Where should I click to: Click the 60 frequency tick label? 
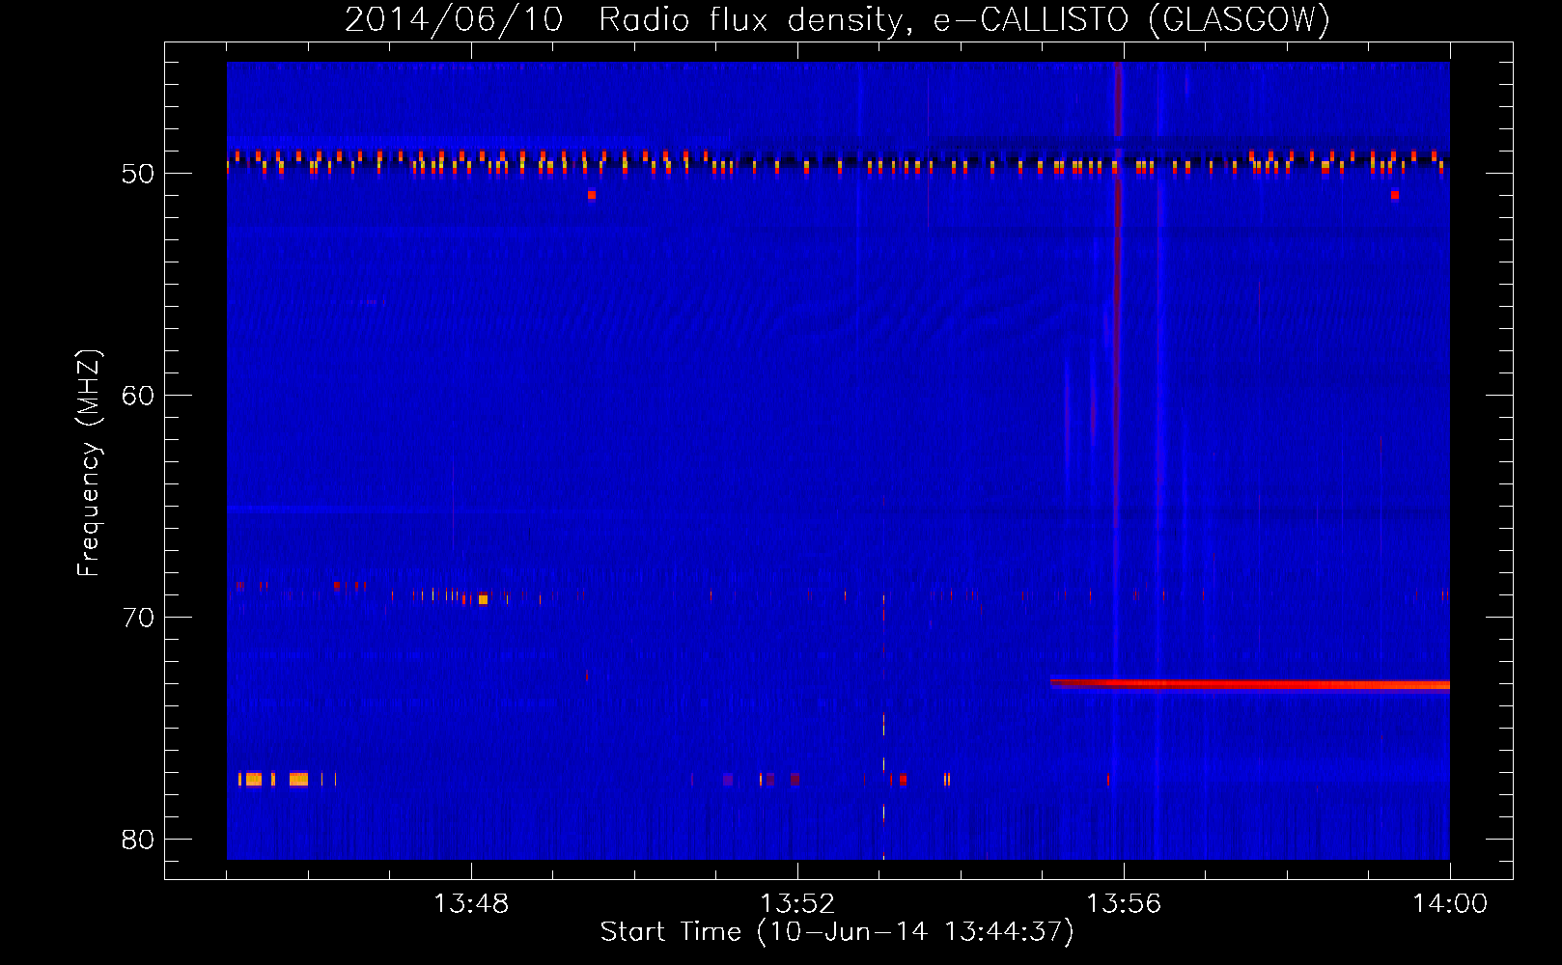tap(138, 396)
